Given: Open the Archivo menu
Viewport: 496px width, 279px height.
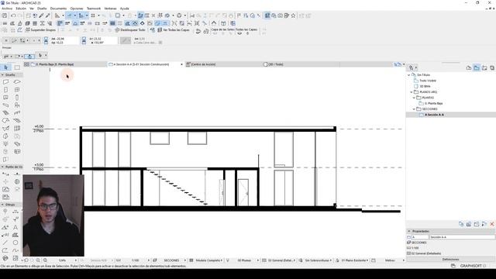Looking at the screenshot, I should pos(7,9).
